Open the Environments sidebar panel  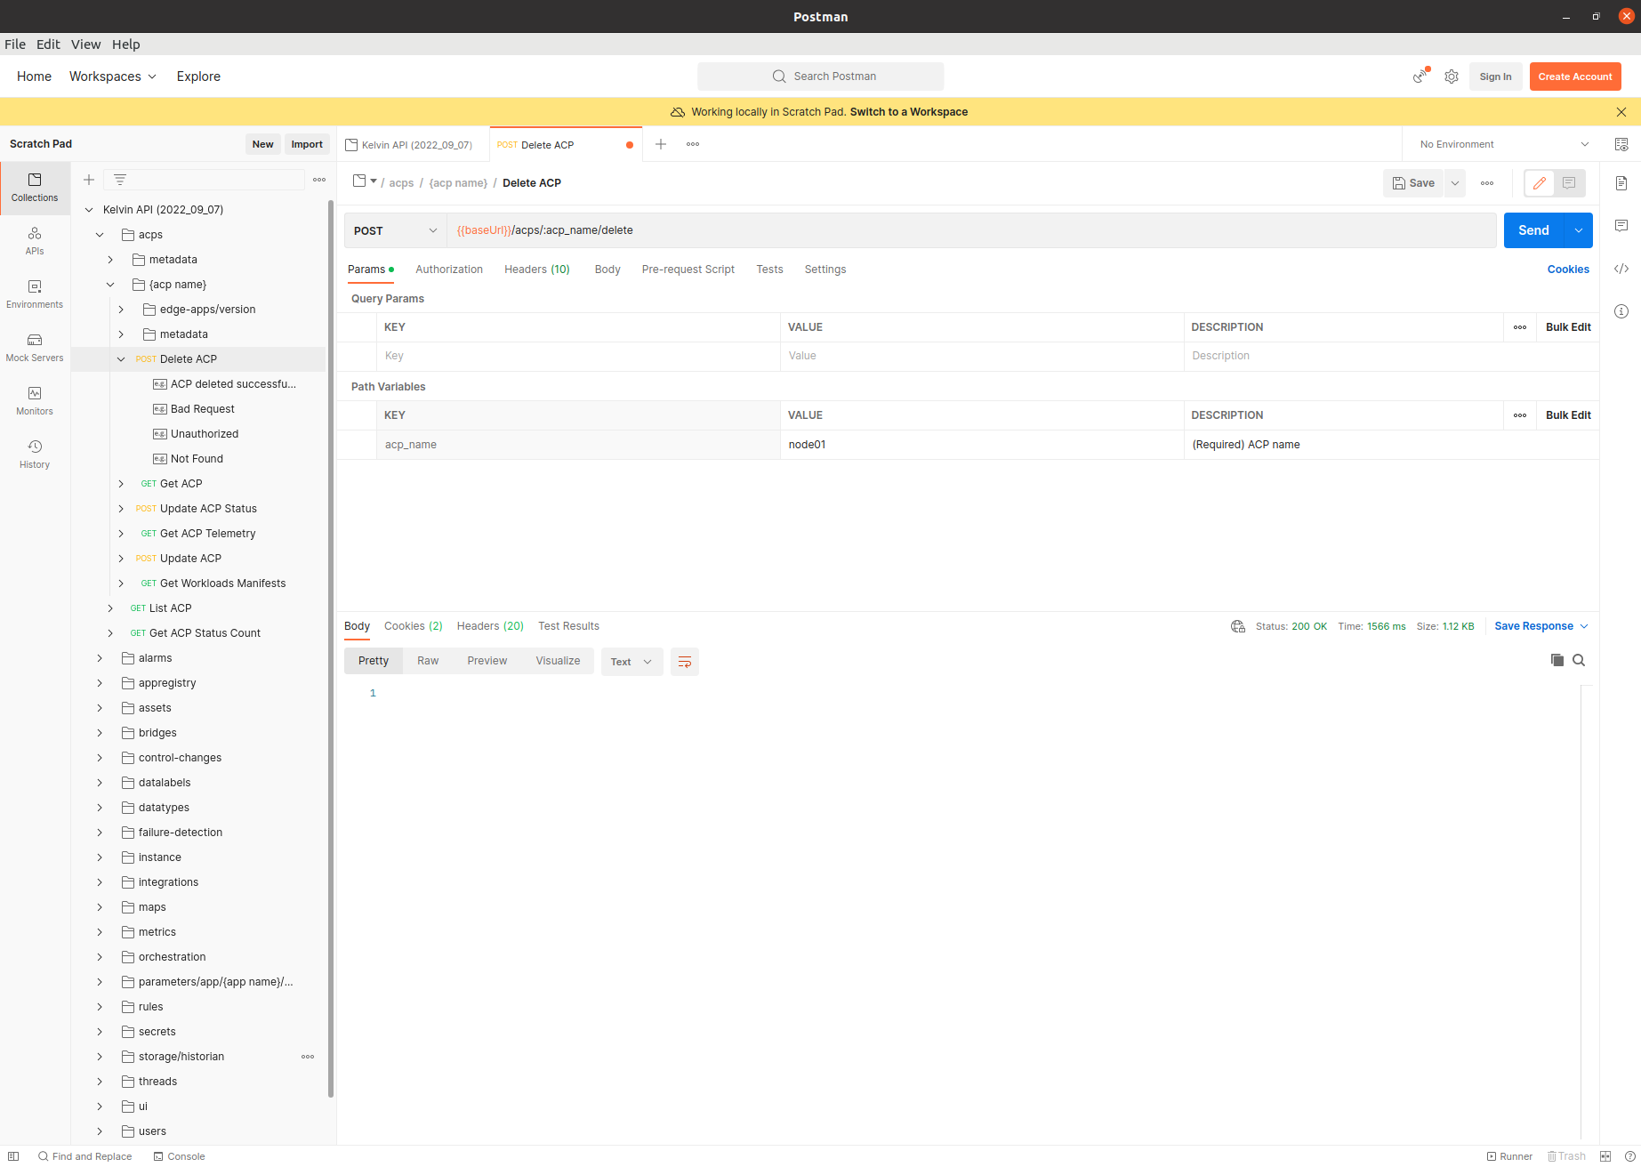(35, 294)
